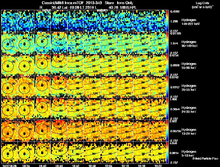Select the 24-35 keV panel at 18:40

pyautogui.click(x=43, y=109)
